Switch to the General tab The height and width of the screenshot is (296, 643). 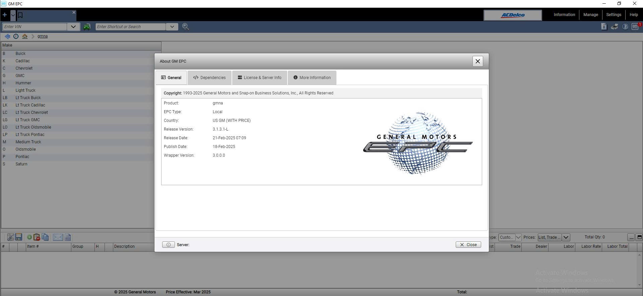(x=171, y=78)
